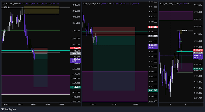
Task: Click the date label 5 on the 1h chart
Action: 185,104
